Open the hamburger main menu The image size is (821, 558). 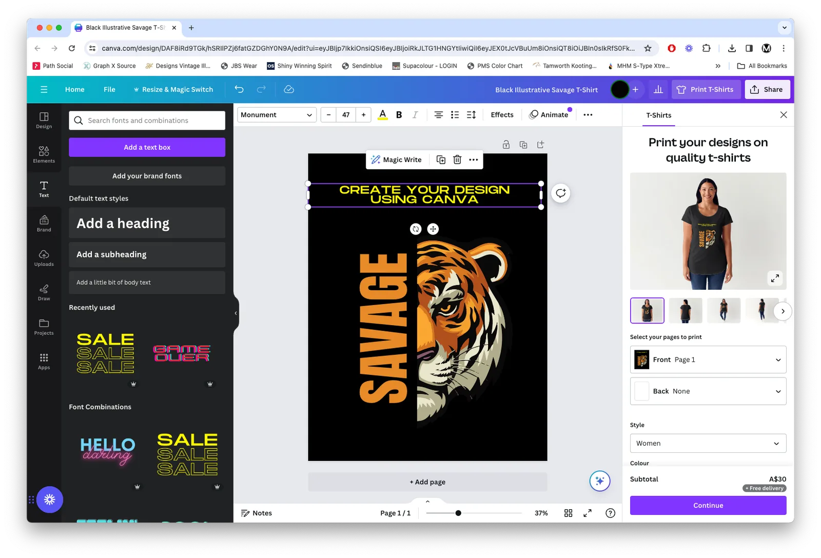tap(44, 89)
